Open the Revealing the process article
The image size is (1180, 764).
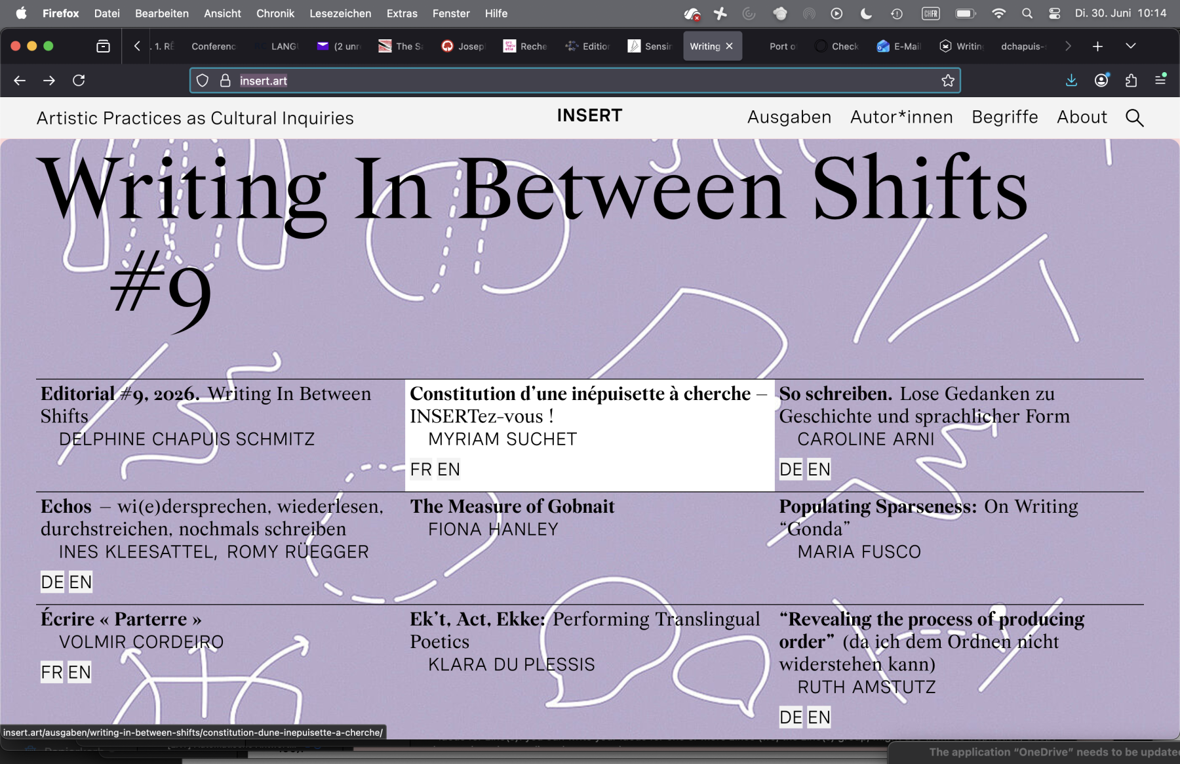click(x=932, y=641)
